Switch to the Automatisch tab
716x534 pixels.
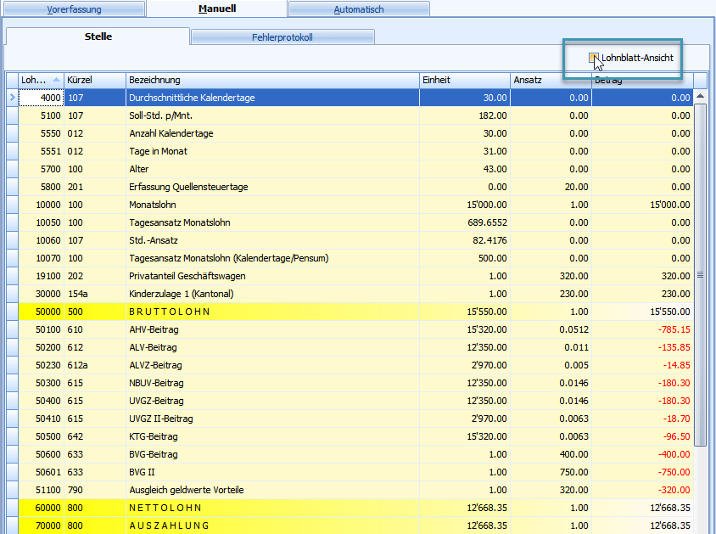[x=358, y=9]
